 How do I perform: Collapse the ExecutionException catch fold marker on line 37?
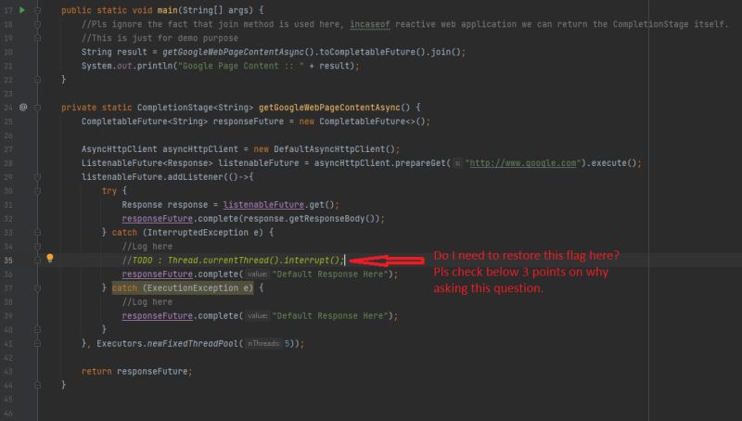coord(37,288)
